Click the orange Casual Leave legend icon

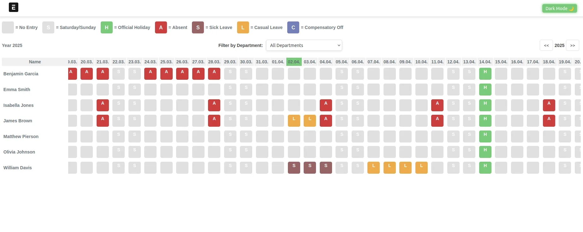pyautogui.click(x=243, y=27)
